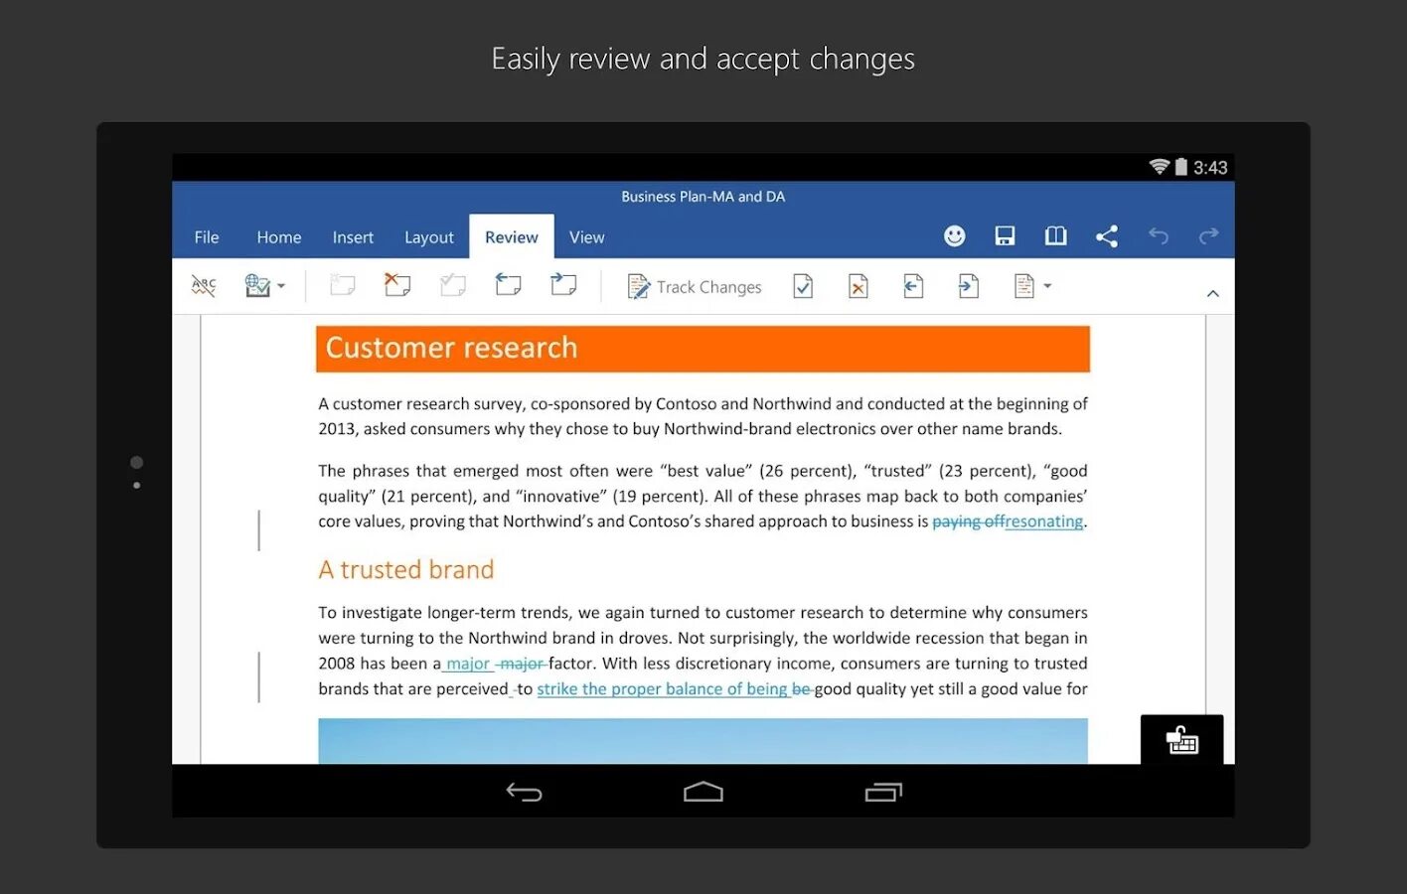The image size is (1407, 894).
Task: Click the Wi-Fi status icon
Action: coord(1159,167)
